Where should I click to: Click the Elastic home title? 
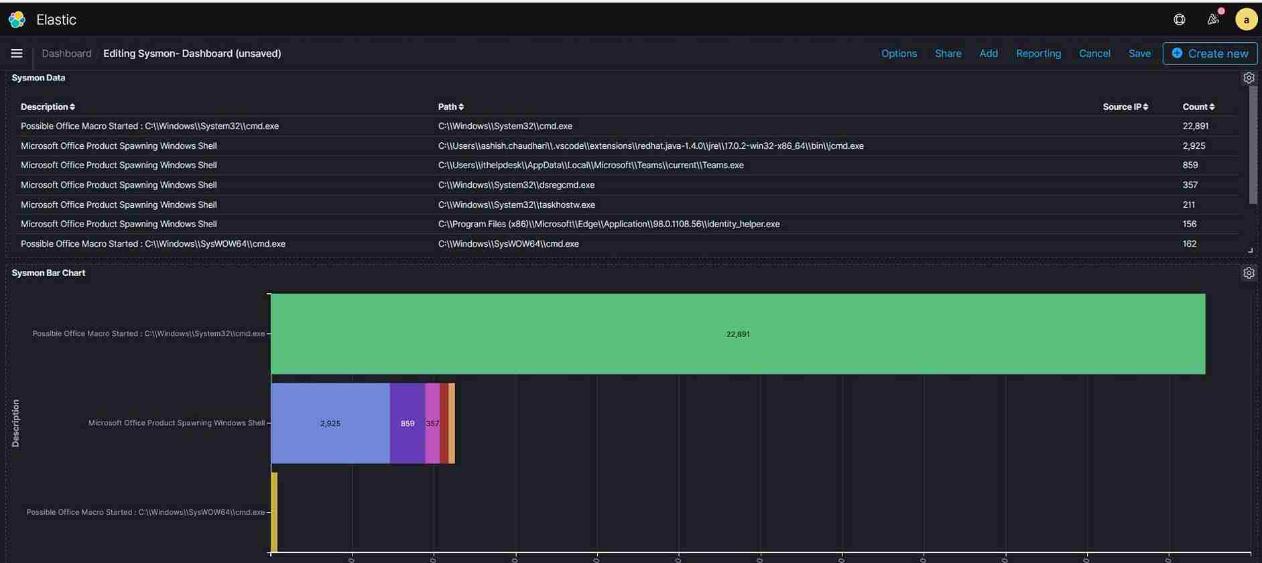coord(56,19)
